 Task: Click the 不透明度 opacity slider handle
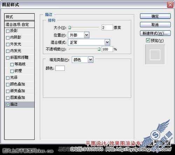(x=99, y=49)
